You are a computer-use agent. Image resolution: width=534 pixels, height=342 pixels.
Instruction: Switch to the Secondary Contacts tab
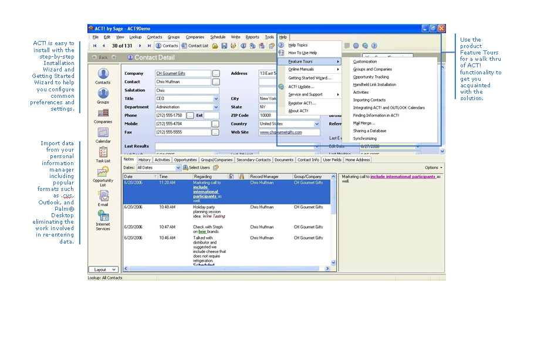click(254, 160)
